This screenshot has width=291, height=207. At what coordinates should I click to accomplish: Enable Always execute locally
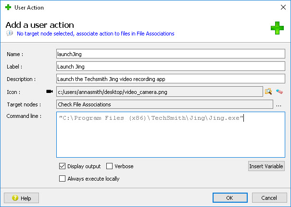coord(62,179)
